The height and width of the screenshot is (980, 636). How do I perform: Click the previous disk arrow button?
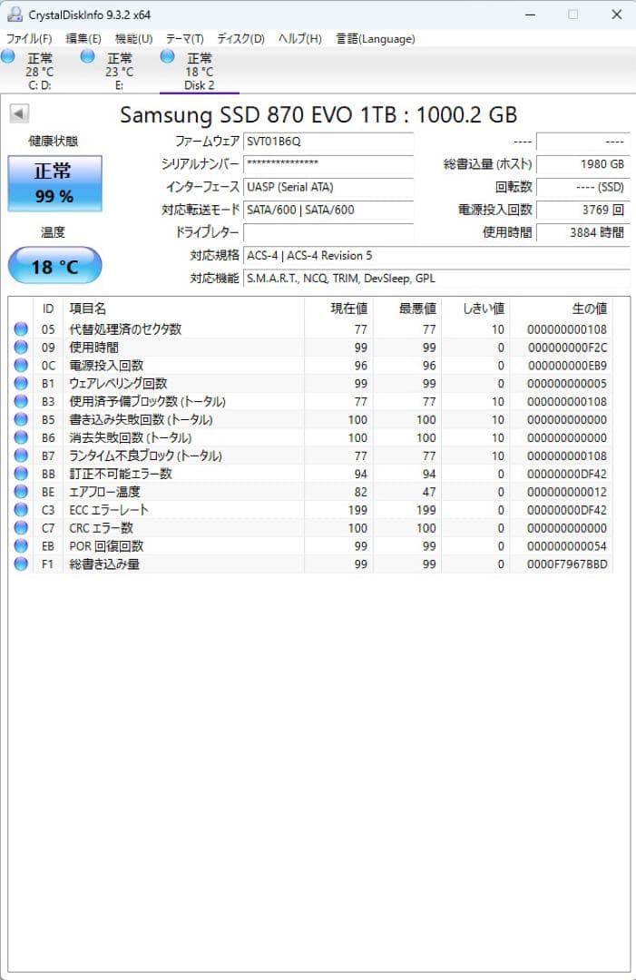point(19,113)
